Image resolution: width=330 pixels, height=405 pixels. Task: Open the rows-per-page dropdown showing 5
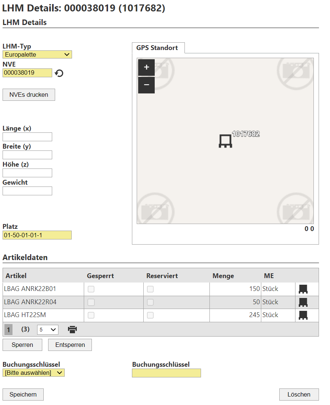coord(47,330)
